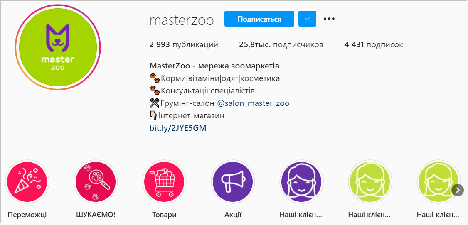Click the Акції highlight label

point(233,215)
